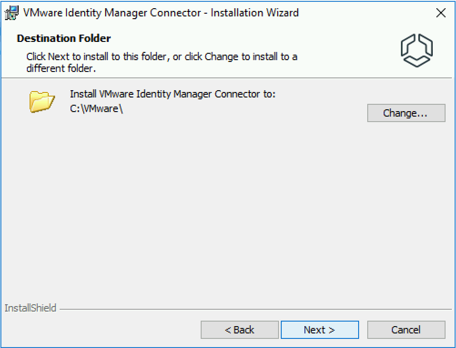This screenshot has width=456, height=348.
Task: Proceed by clicking Next >
Action: (x=319, y=330)
